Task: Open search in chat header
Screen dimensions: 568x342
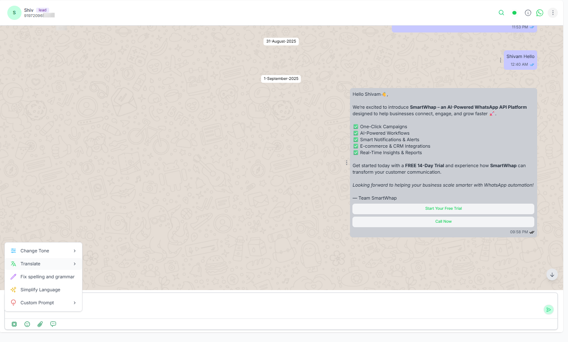Action: click(501, 13)
